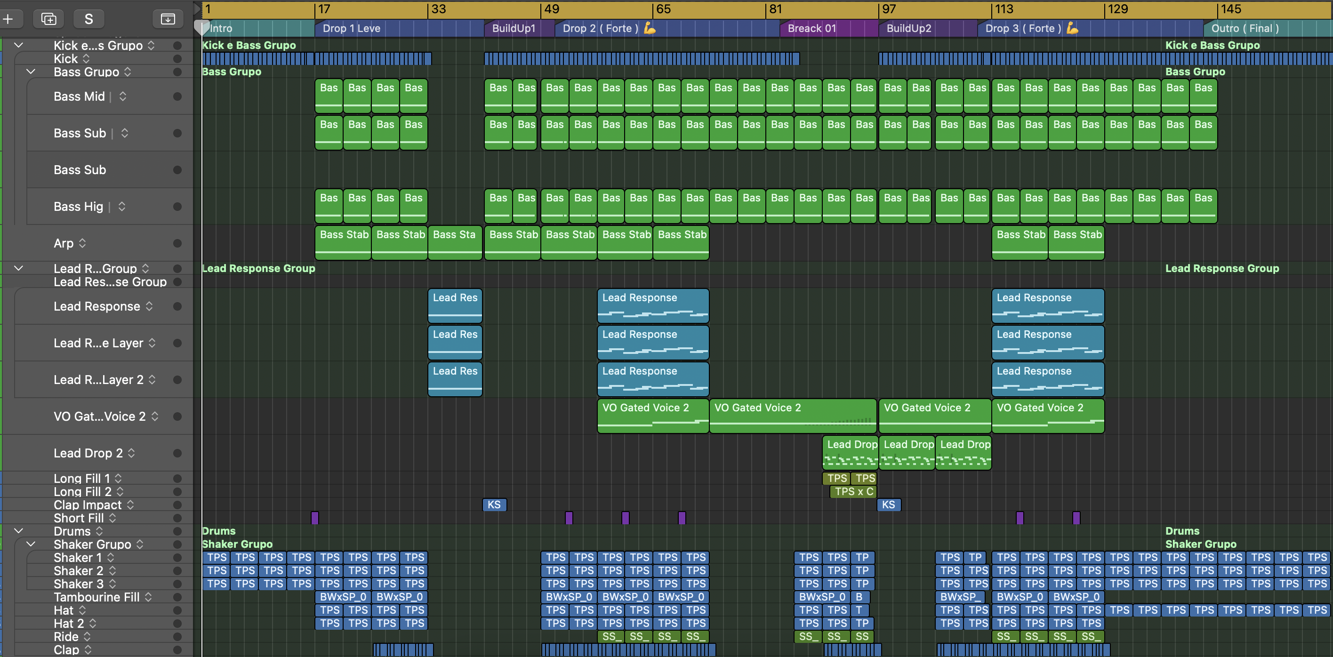Toggle the round dot button on Lead Response track
The width and height of the screenshot is (1333, 657).
(x=177, y=306)
